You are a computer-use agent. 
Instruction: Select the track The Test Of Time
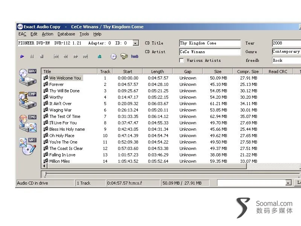coord(65,116)
